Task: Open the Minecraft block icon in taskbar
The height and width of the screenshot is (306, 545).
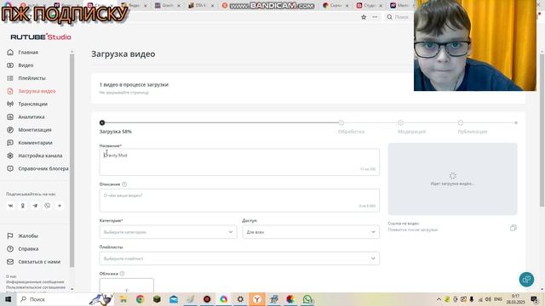Action: [x=157, y=299]
